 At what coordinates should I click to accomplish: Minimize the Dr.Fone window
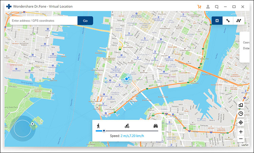click(225, 7)
